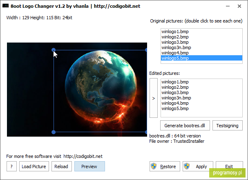Viewport: 248px width, 180px height.
Task: Select winlogo4.bmp in Edited pictures
Action: 201,103
